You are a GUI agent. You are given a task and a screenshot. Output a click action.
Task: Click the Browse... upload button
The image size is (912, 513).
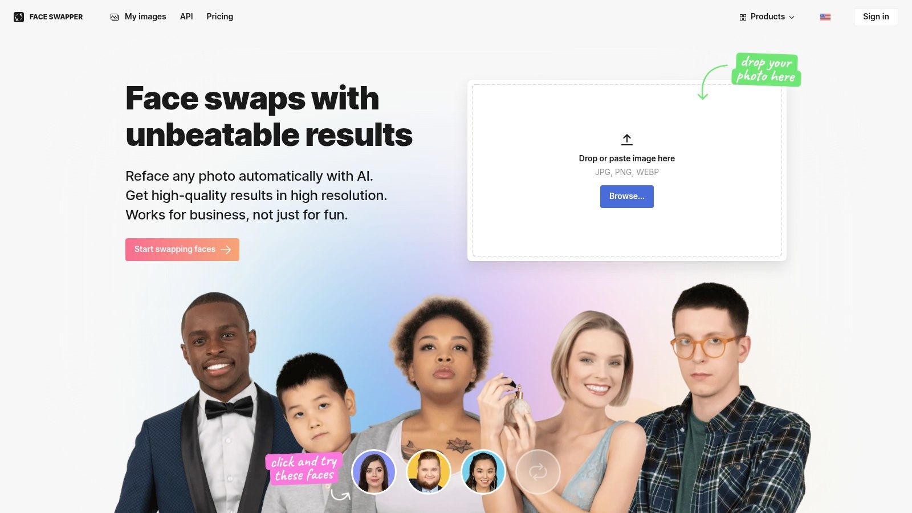click(627, 197)
